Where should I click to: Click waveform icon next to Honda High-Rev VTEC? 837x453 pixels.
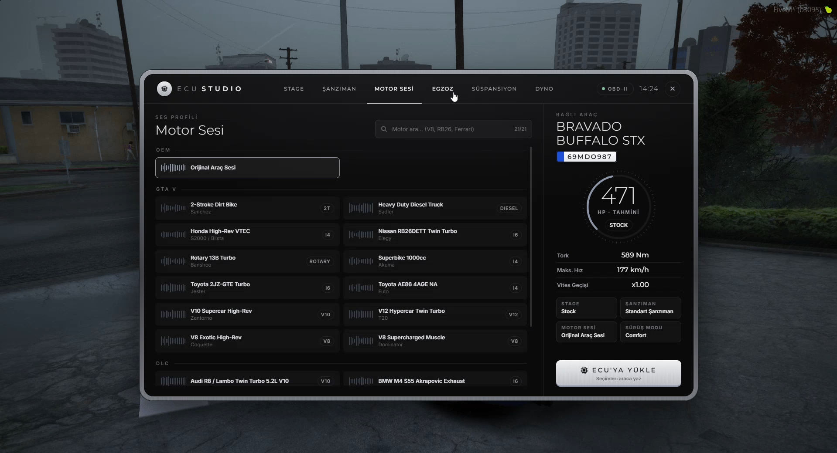click(173, 235)
